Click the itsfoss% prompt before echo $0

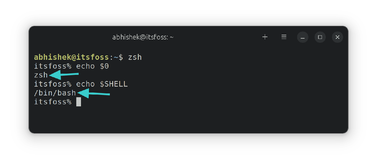[x=53, y=66]
